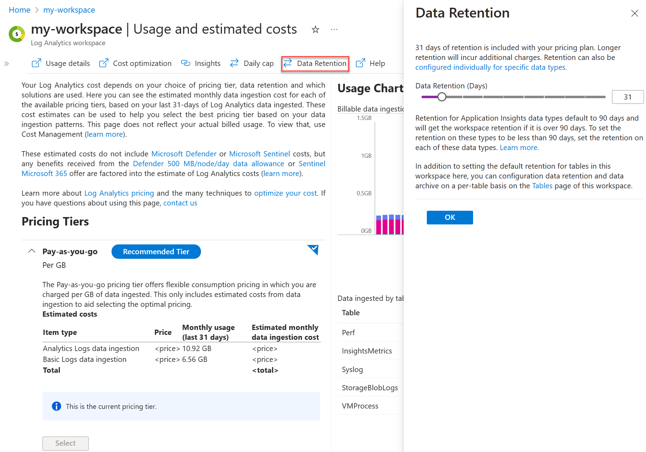Collapse the Pay-as-you-go pricing tier
The width and height of the screenshot is (646, 452).
(x=32, y=251)
